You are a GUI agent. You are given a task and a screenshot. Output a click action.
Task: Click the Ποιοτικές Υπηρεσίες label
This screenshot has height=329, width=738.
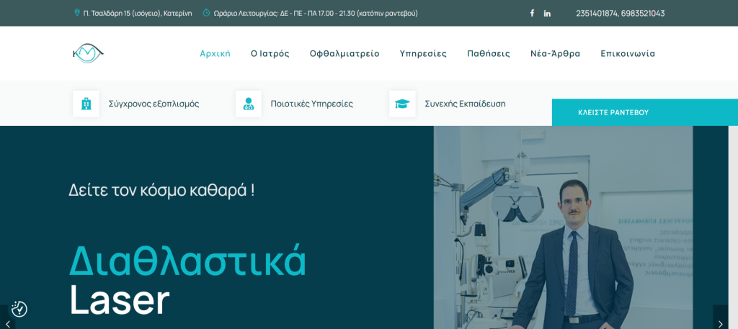pos(311,104)
